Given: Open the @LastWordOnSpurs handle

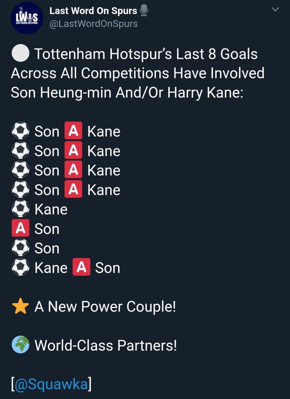Looking at the screenshot, I should [93, 24].
